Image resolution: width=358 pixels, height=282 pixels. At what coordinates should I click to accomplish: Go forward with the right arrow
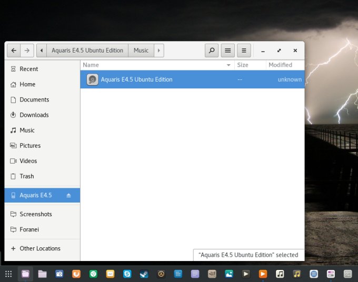click(x=27, y=51)
